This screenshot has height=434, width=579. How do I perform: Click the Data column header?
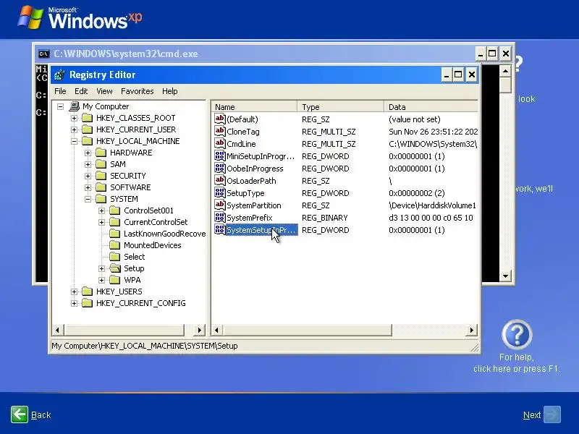(x=431, y=106)
